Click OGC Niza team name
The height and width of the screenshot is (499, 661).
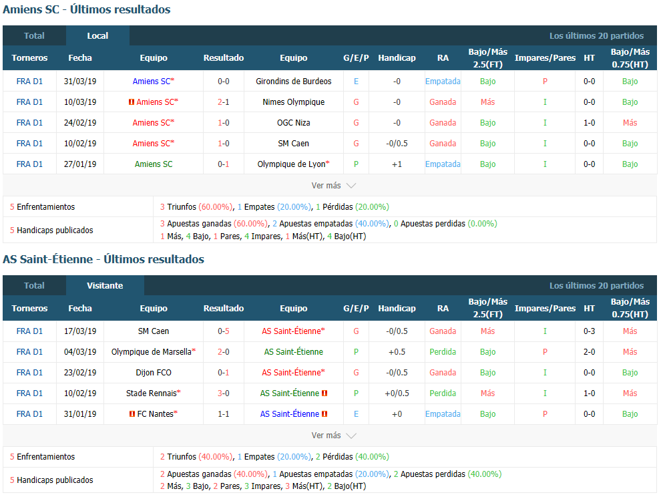pos(293,123)
